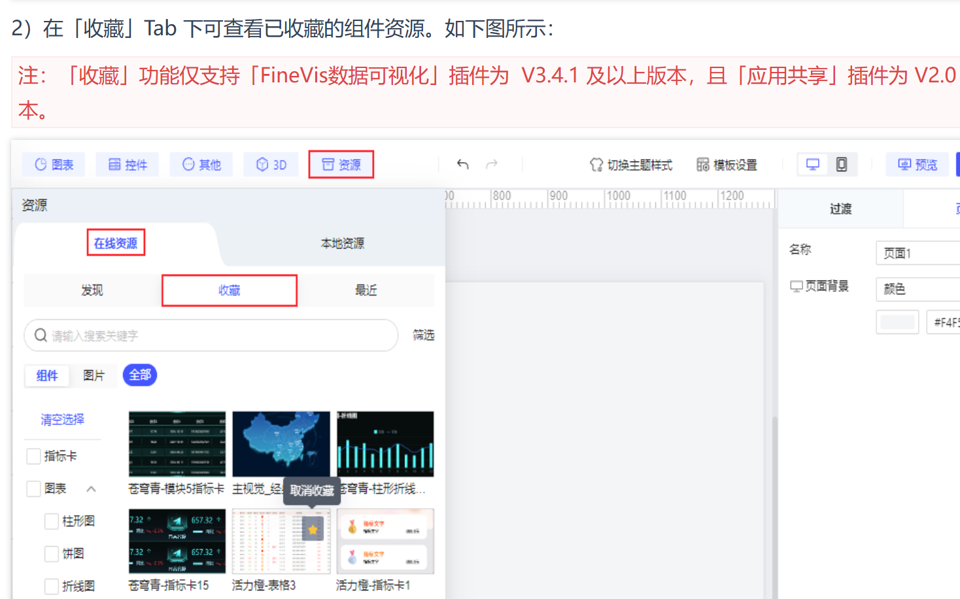Click the 预览 preview button

click(918, 165)
